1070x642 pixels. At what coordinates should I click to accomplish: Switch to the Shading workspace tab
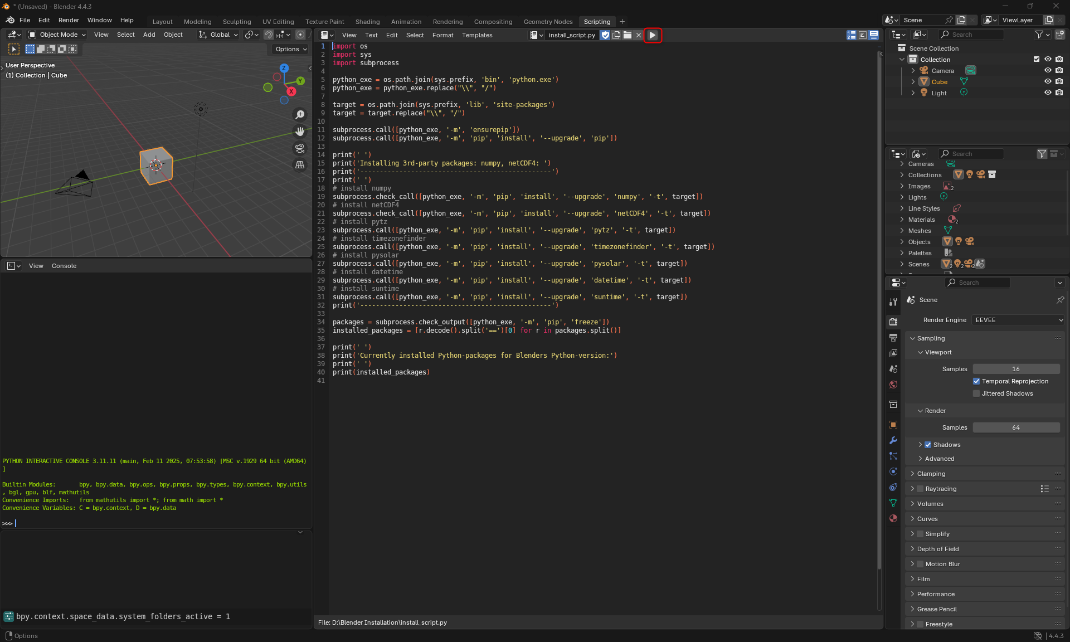[x=367, y=22]
